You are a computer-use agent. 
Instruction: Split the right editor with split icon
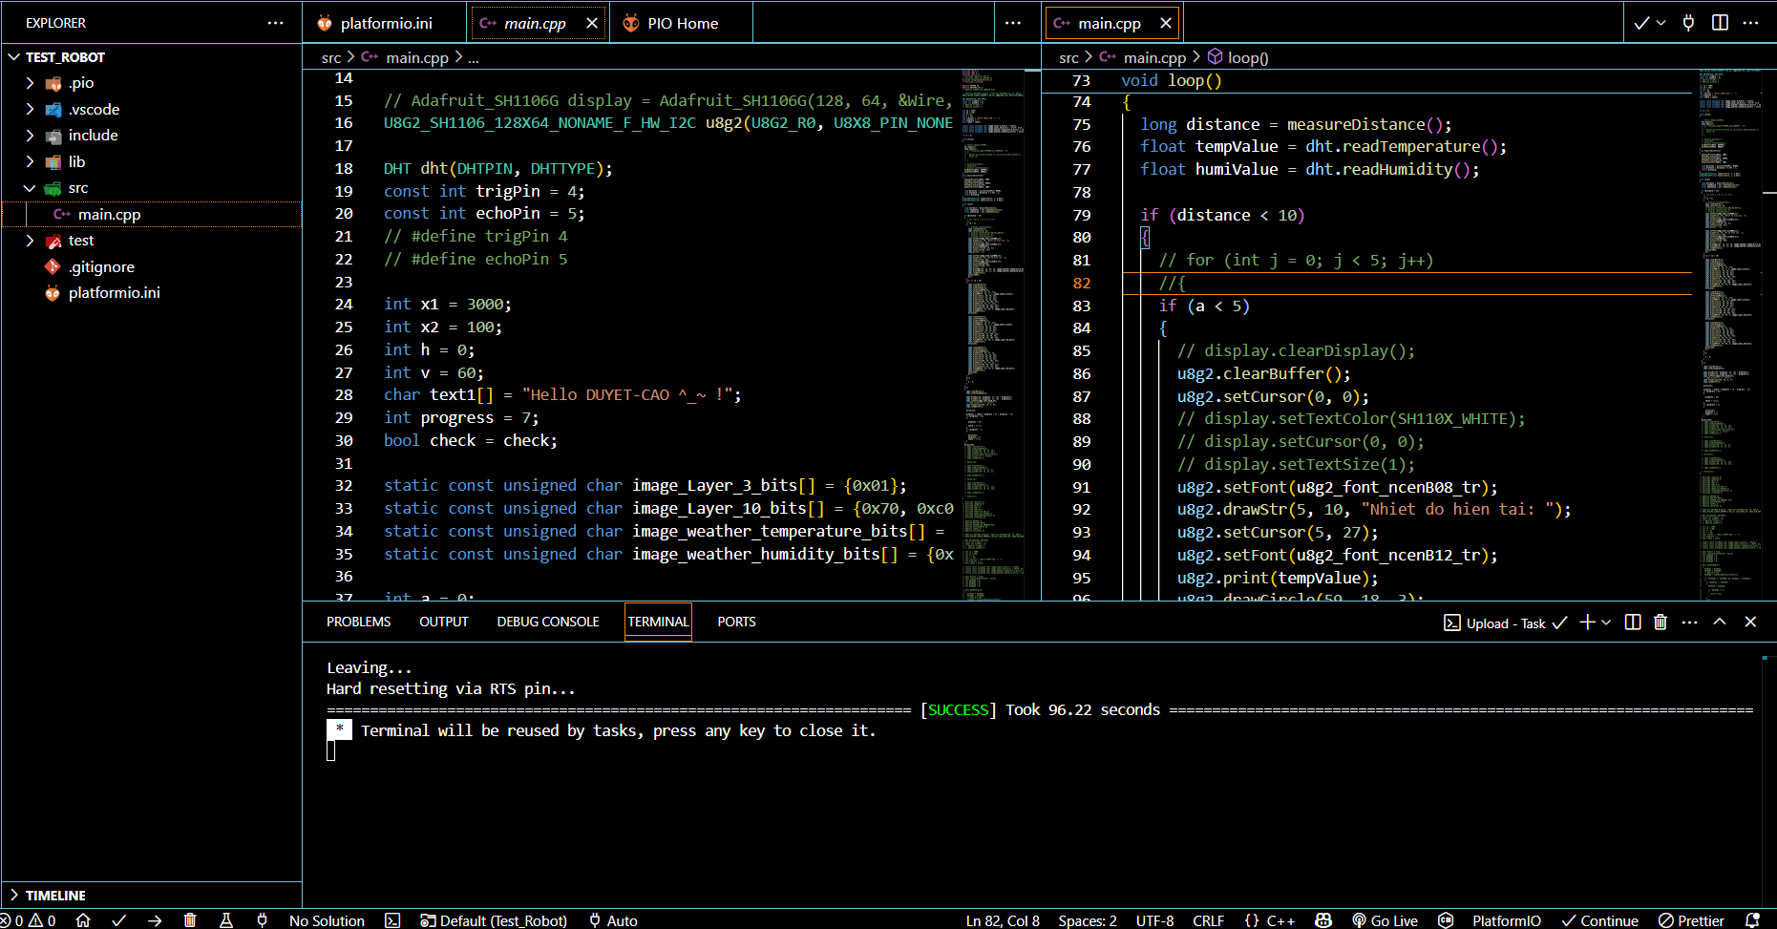pos(1720,23)
